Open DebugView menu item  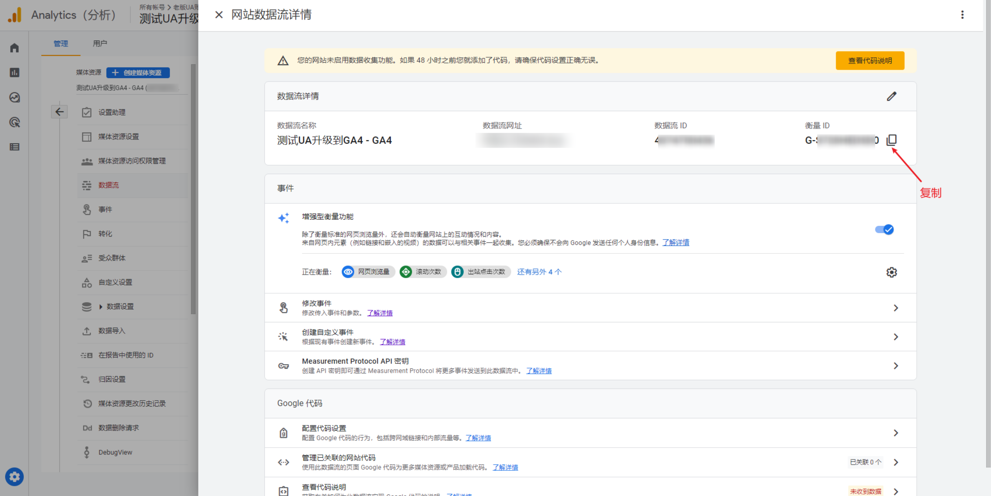[132, 452]
